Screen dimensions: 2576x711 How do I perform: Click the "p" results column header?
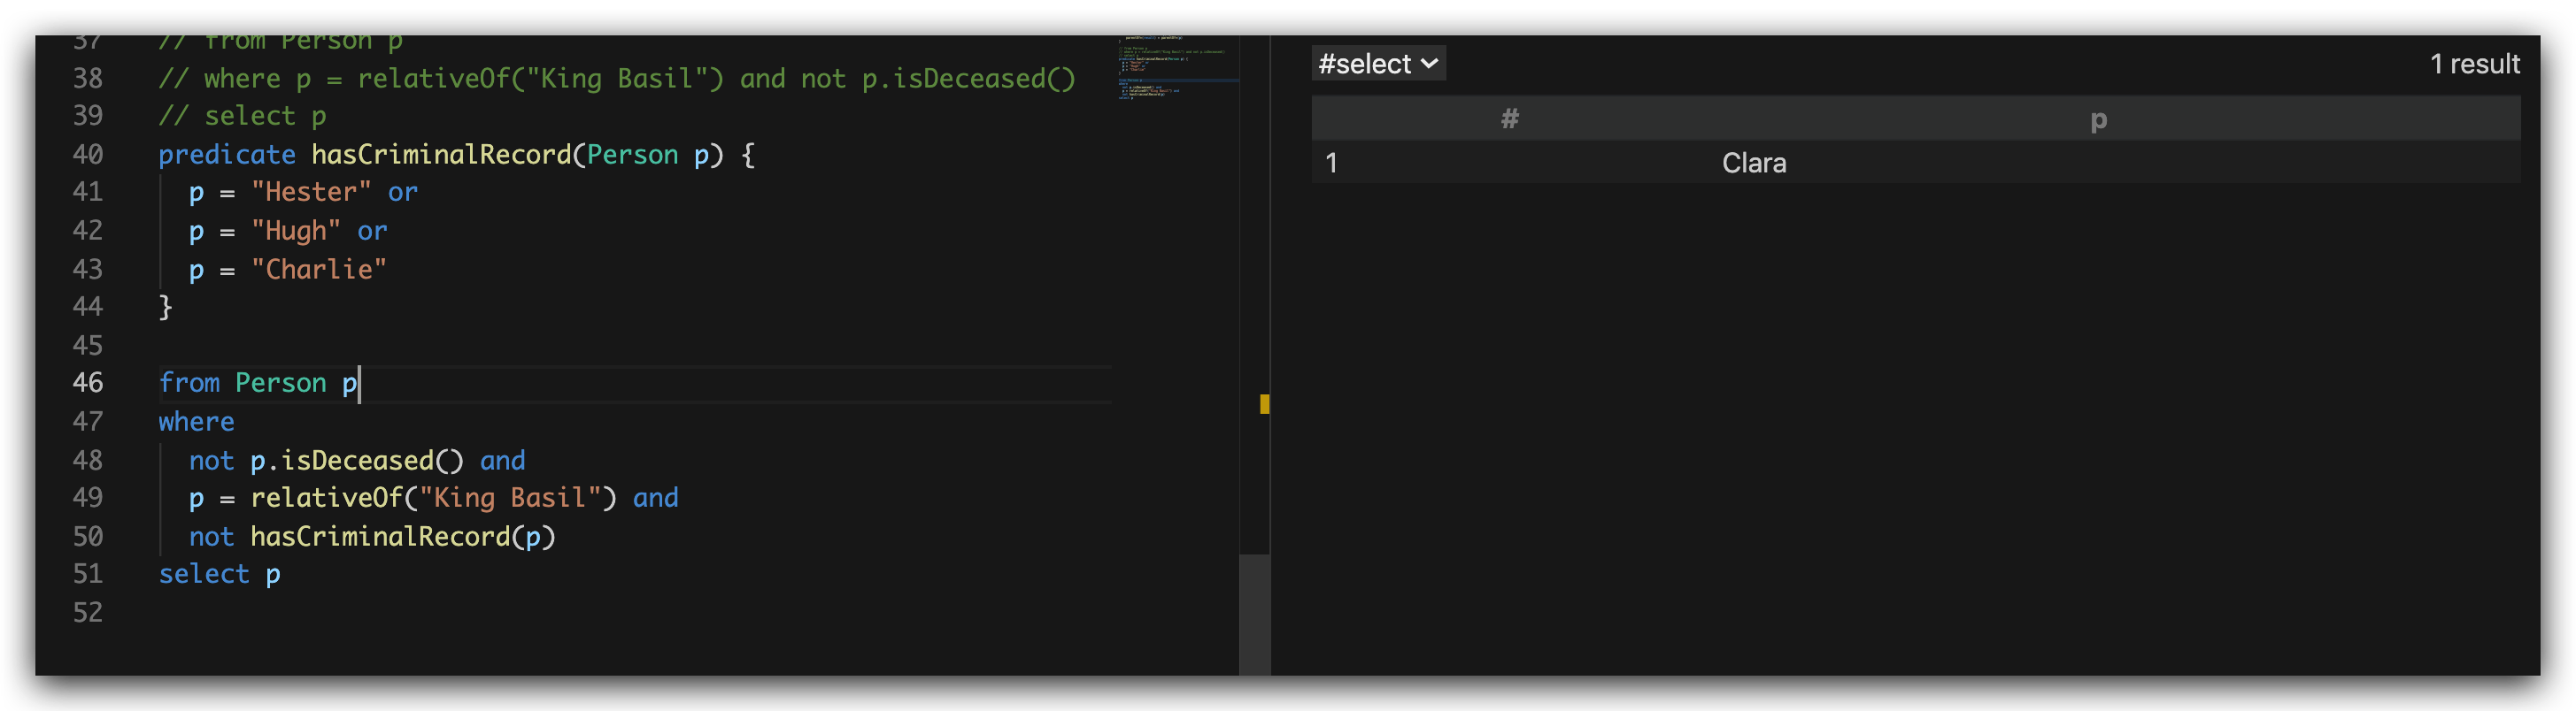[x=2097, y=120]
